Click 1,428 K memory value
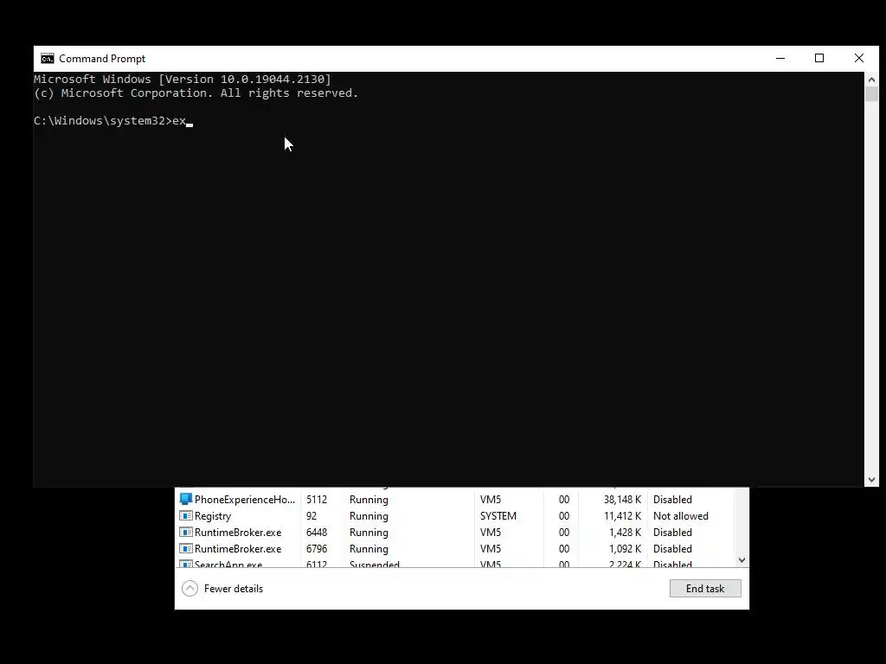Viewport: 886px width, 664px height. [625, 533]
